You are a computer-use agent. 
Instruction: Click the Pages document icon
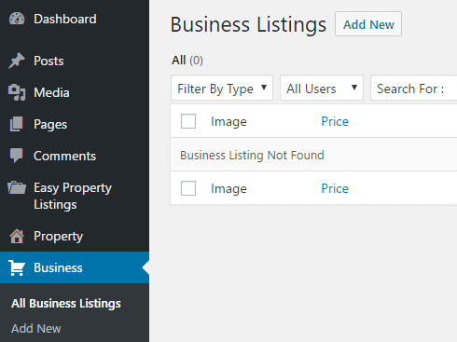pos(17,124)
